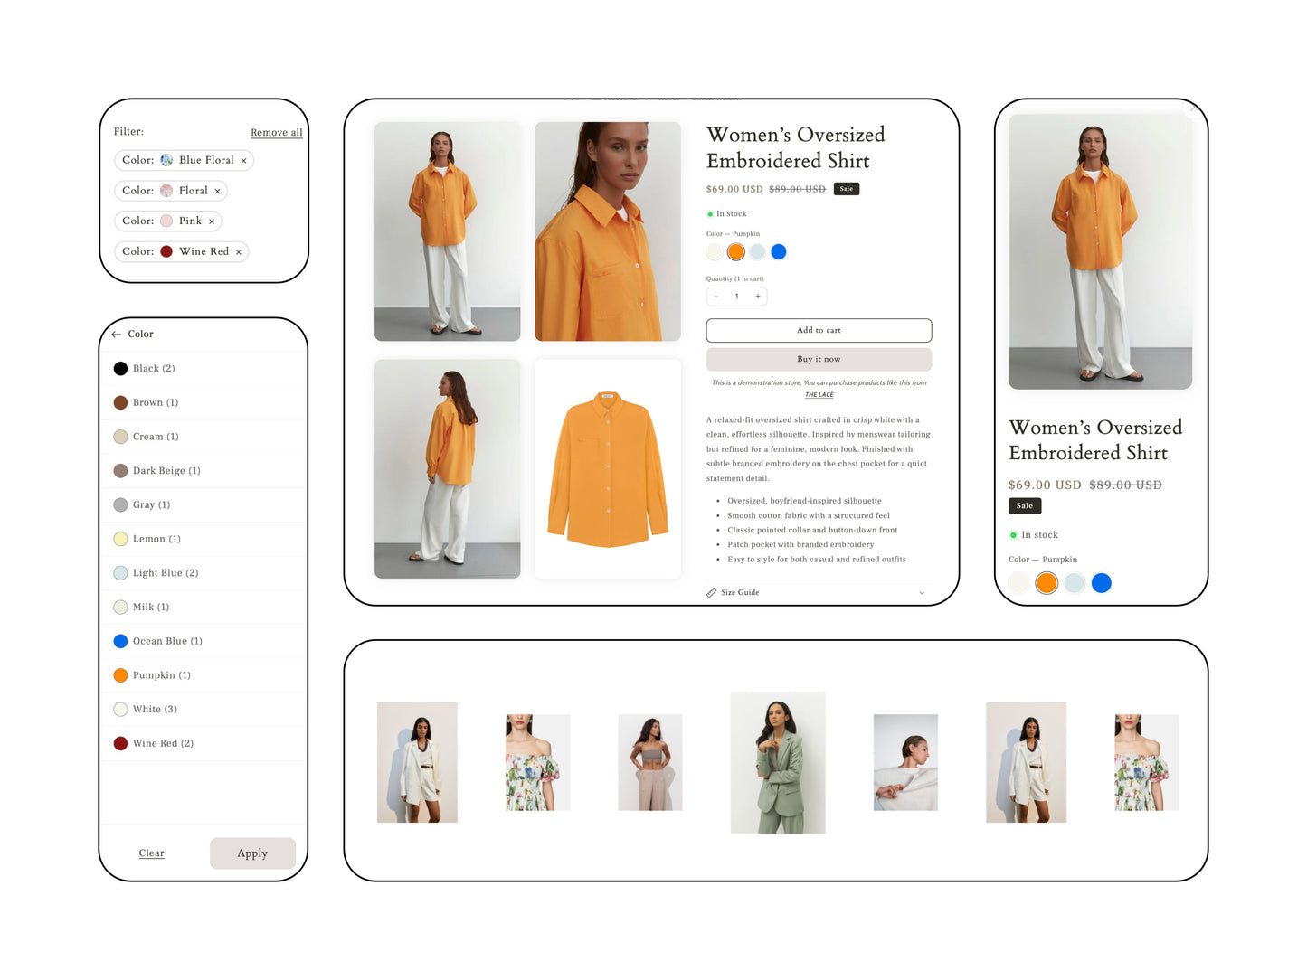Click the ruler icon next to Size Guide
The width and height of the screenshot is (1307, 980).
[x=712, y=592]
